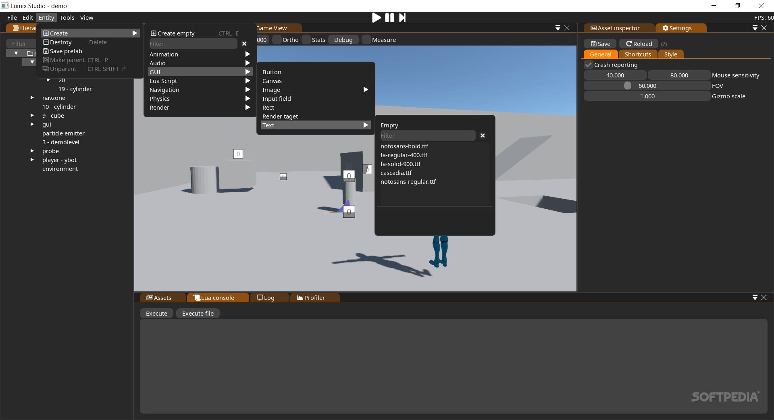Choose Destroy from the Entity menu
This screenshot has width=774, height=420.
pos(89,42)
